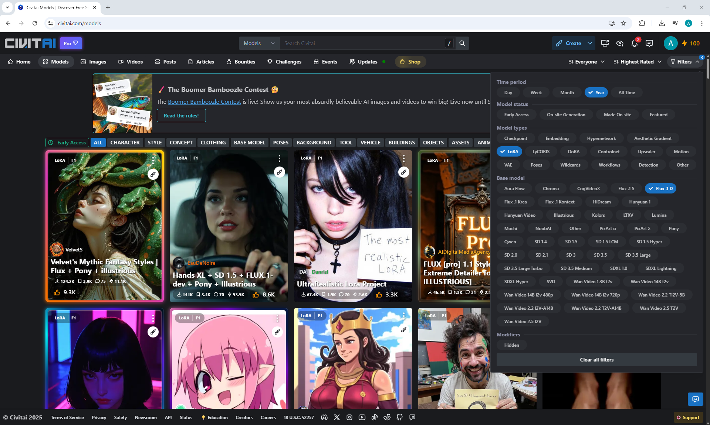Click the blue feedback chat button

[x=695, y=399]
